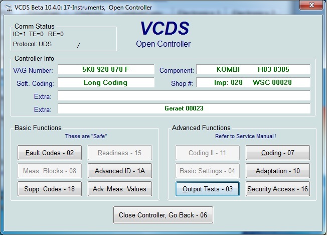The image size is (327, 236).
Task: Click the VAG Number field 5K0 920 870 F
Action: [106, 69]
